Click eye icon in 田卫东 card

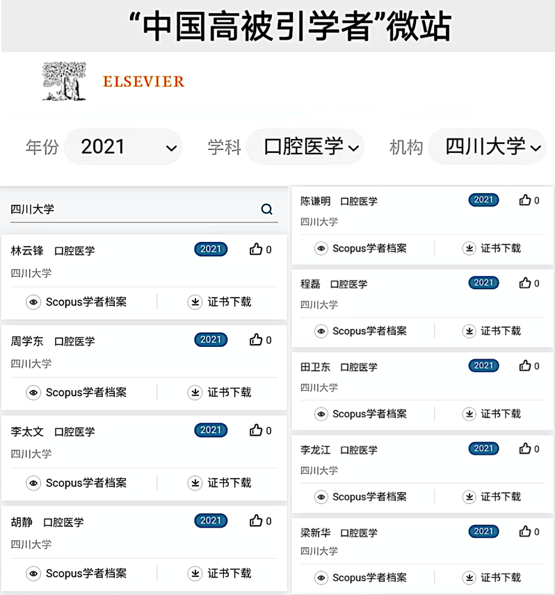[x=321, y=414]
